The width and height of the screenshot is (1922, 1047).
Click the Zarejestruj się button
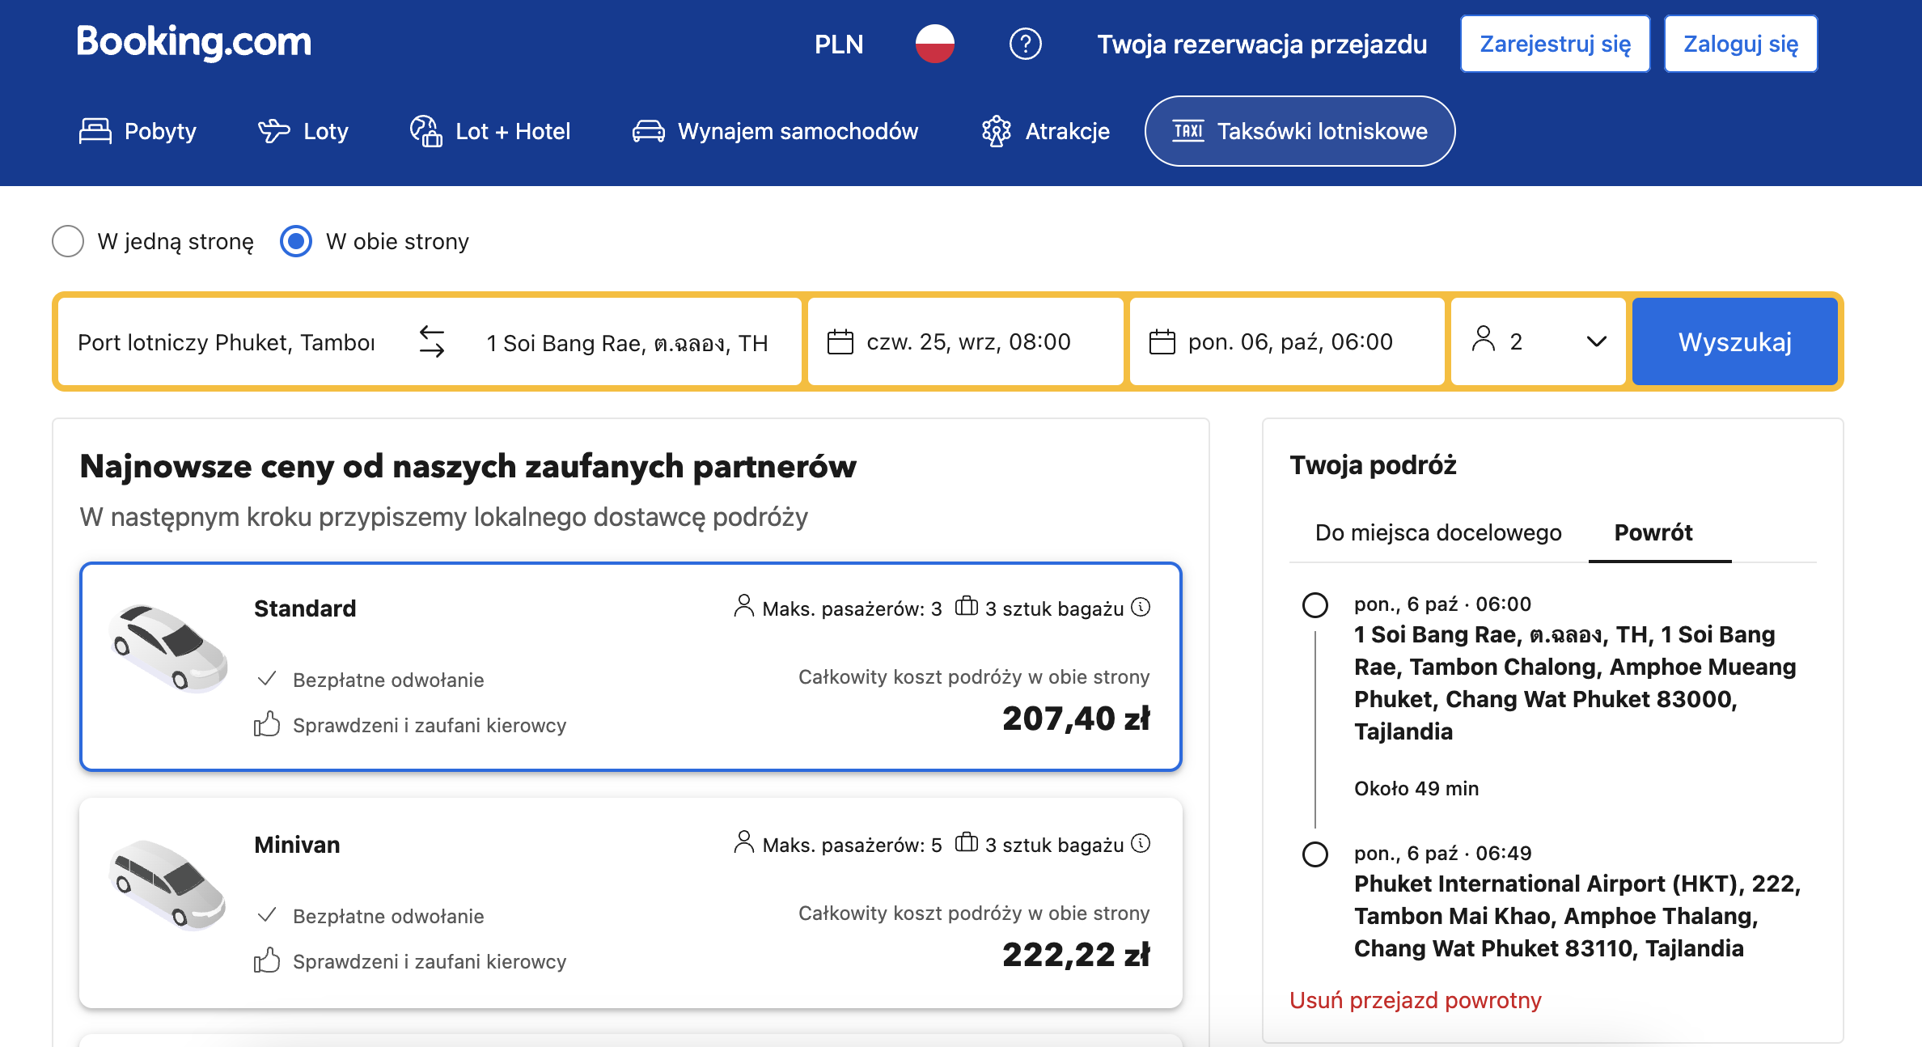(1555, 44)
